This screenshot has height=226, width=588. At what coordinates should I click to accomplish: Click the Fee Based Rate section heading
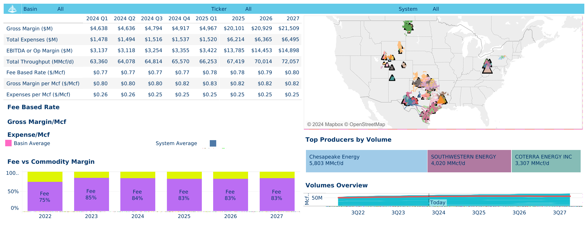coord(33,107)
